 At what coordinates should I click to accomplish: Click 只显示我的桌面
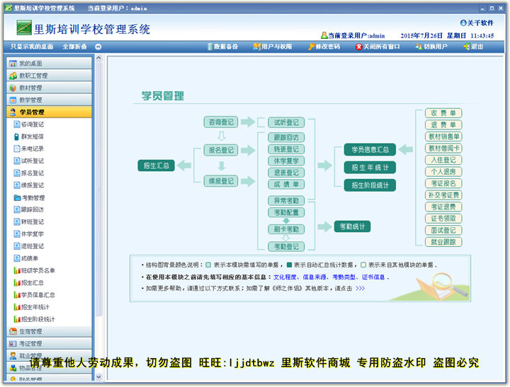click(x=32, y=47)
